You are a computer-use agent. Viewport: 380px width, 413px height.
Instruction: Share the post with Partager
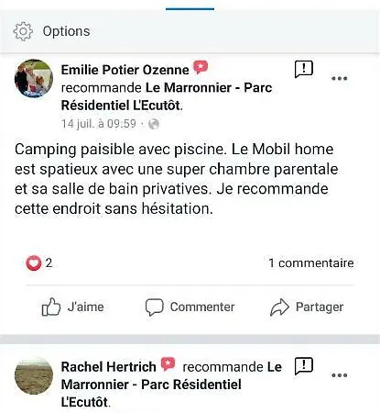307,307
